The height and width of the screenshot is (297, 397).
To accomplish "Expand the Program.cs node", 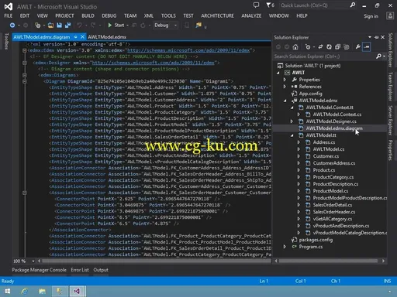I will [285, 247].
